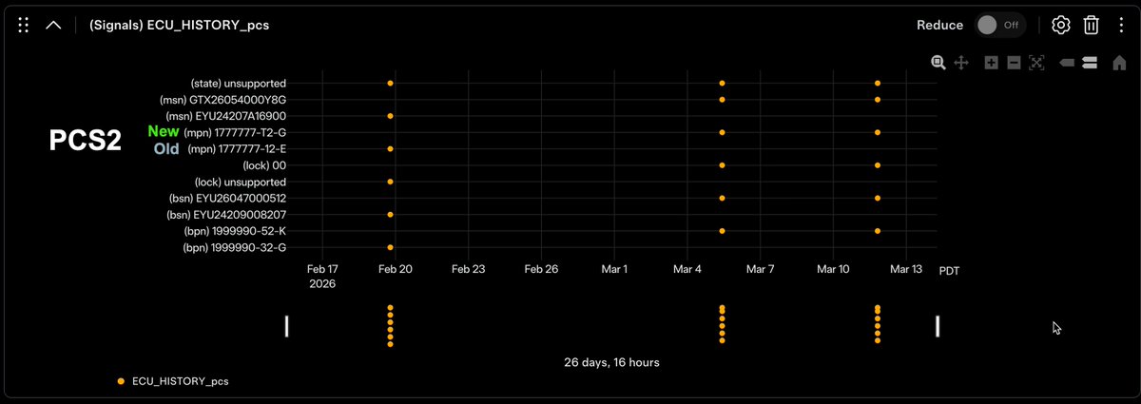This screenshot has width=1141, height=404.
Task: Toggle the Reduce switch on
Action: [x=1000, y=26]
